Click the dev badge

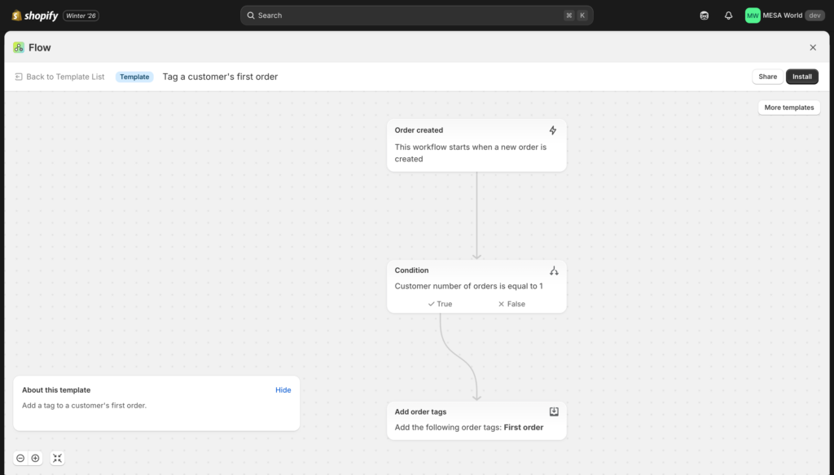[814, 15]
